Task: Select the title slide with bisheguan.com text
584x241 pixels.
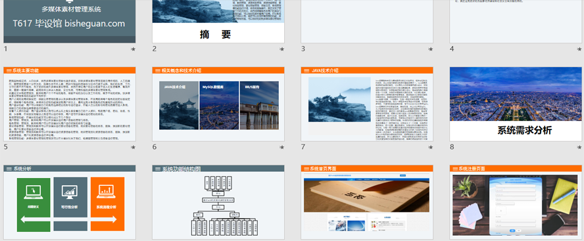Action: (x=70, y=21)
